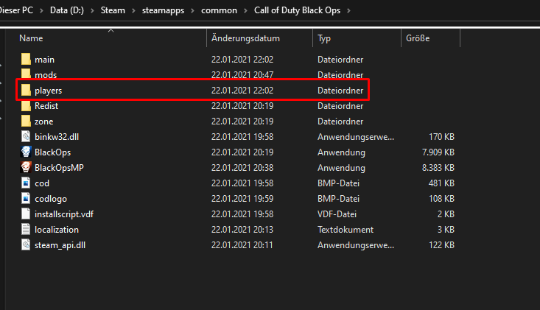The image size is (540, 310).
Task: Click the cod BMP file icon
Action: pos(26,183)
